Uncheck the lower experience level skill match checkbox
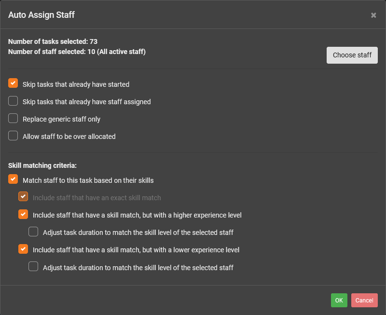This screenshot has width=386, height=315. point(23,249)
